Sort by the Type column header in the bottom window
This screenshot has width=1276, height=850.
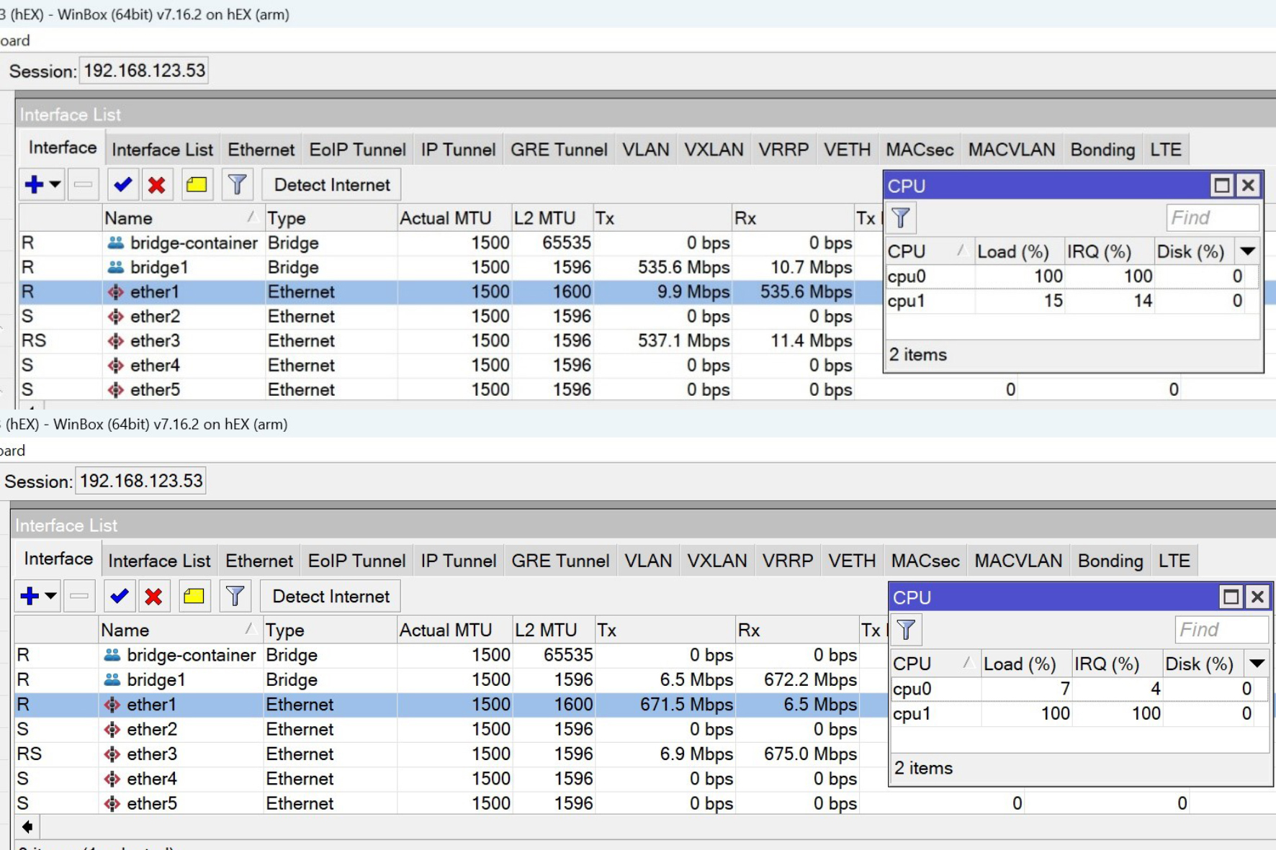pyautogui.click(x=329, y=630)
